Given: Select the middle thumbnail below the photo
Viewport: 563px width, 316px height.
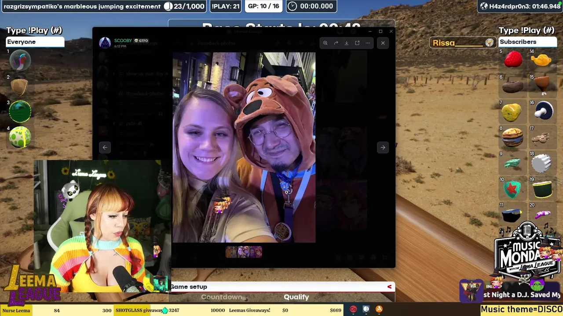Looking at the screenshot, I should 244,252.
